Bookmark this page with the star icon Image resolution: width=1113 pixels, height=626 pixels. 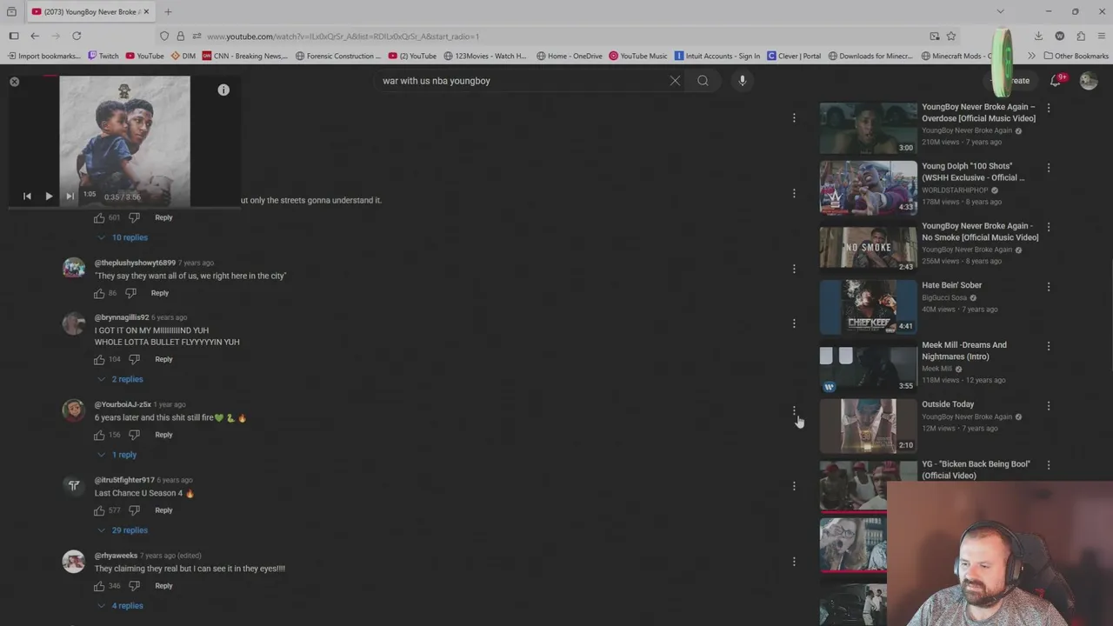click(951, 36)
